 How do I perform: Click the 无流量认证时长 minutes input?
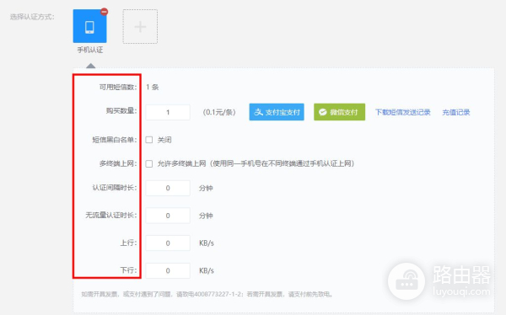(x=168, y=216)
